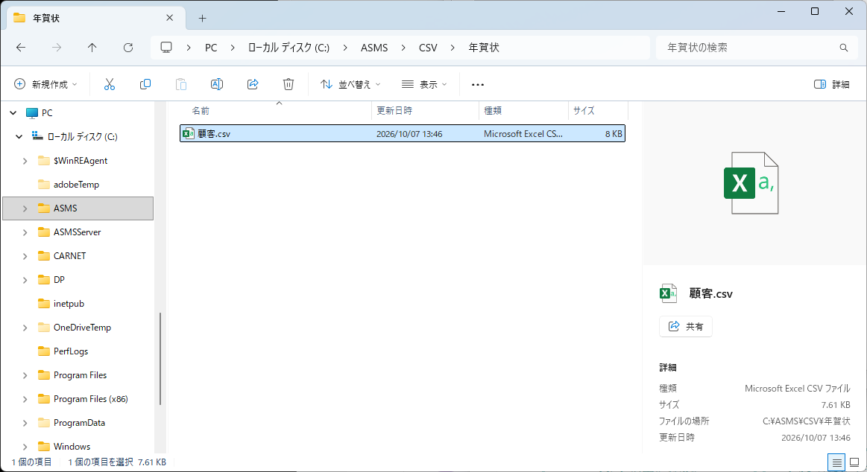
Task: Select the 顧客.csv file row
Action: [403, 133]
